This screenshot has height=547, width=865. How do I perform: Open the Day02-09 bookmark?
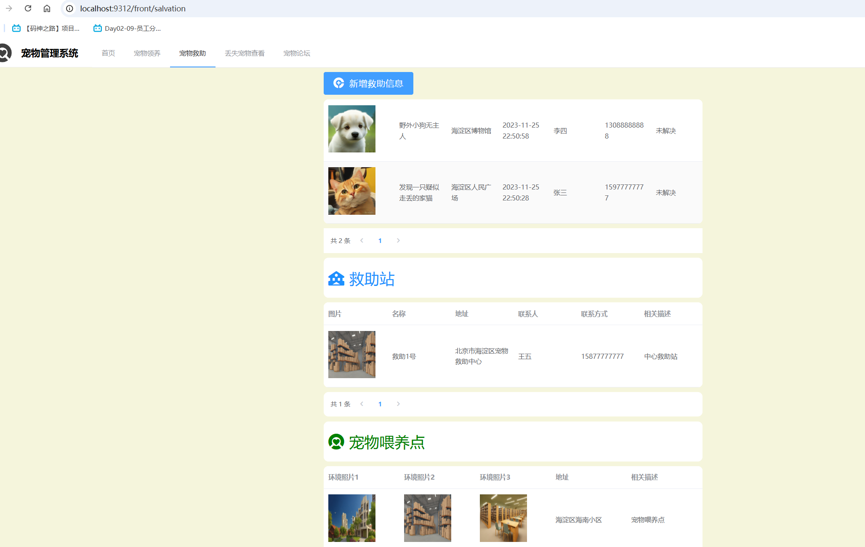[x=127, y=28]
